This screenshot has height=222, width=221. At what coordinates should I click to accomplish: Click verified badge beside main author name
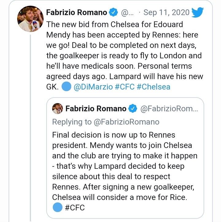tap(113, 13)
